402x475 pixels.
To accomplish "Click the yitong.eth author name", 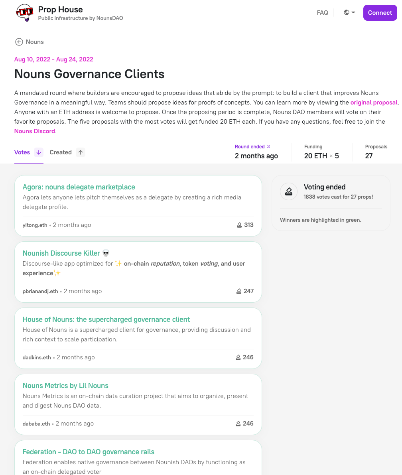I will coord(35,225).
